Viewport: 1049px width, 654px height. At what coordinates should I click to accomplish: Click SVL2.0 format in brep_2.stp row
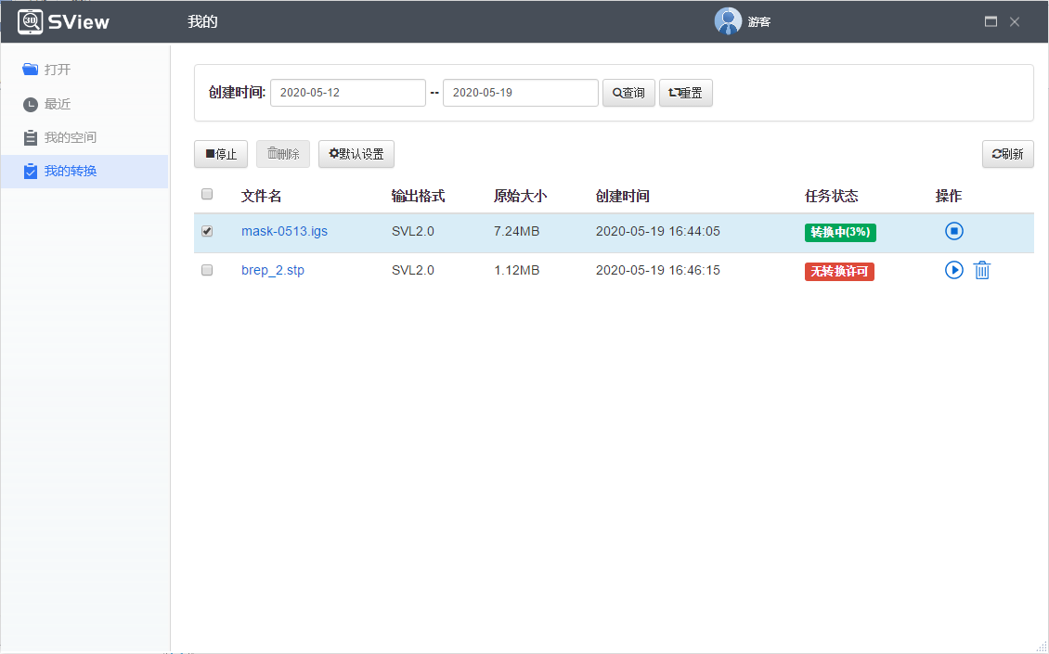413,270
